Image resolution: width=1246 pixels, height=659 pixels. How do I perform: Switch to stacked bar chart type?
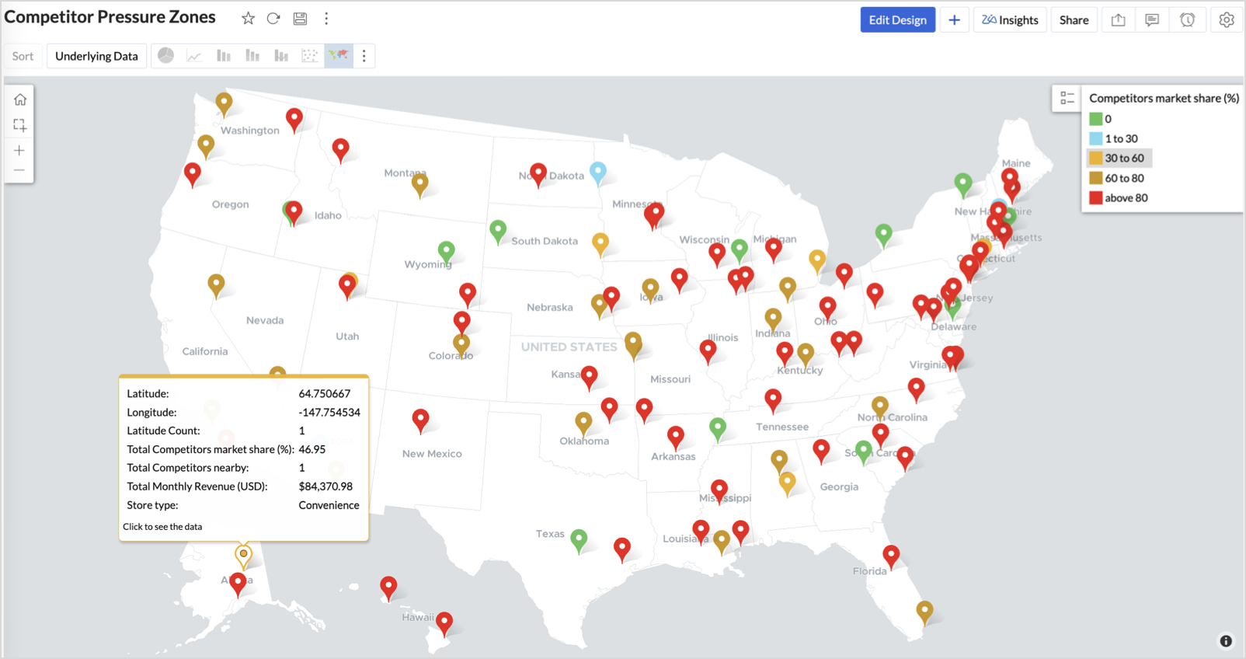pyautogui.click(x=252, y=56)
